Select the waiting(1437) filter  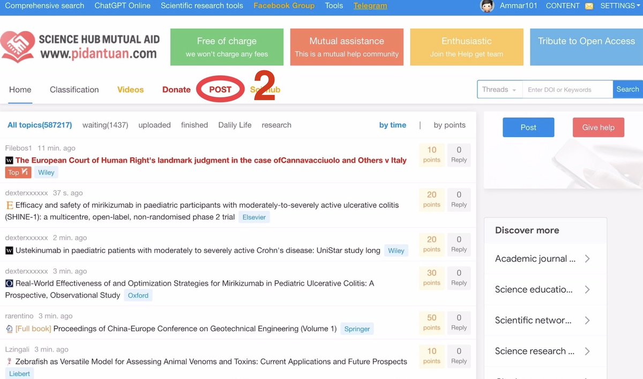pyautogui.click(x=105, y=125)
